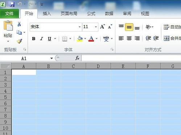Open the 剪贴板 clipboard dialog launcher

click(25, 49)
